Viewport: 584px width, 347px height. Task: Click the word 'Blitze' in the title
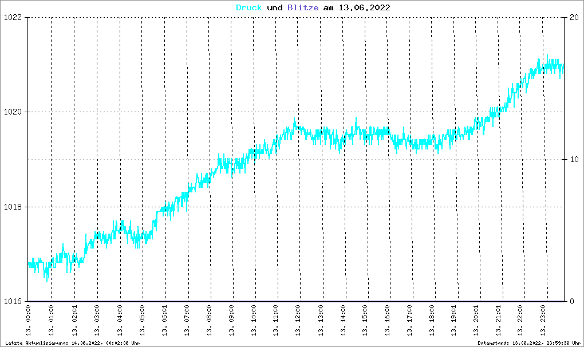point(303,7)
